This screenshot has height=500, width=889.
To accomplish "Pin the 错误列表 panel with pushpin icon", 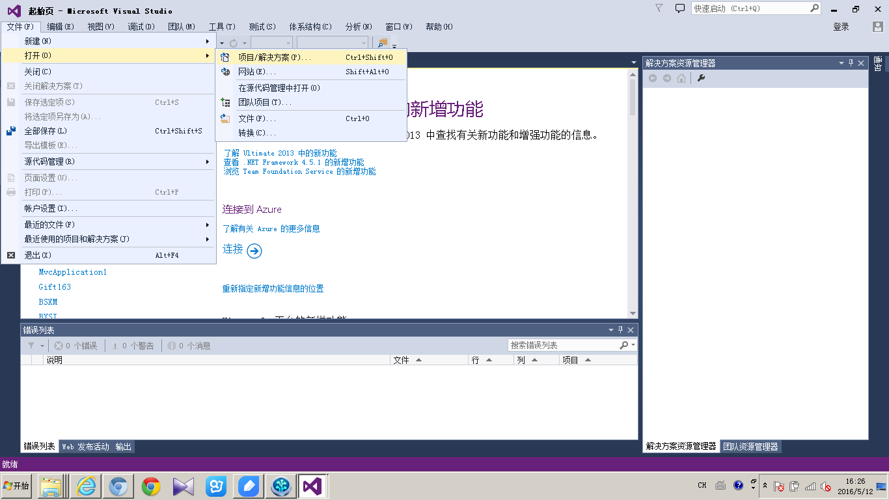I will click(620, 330).
